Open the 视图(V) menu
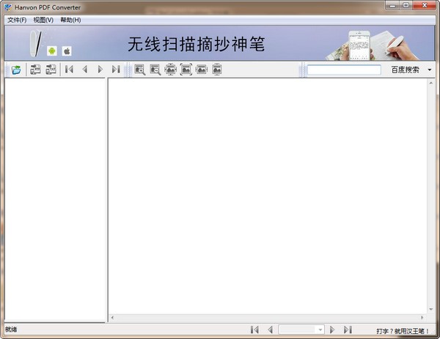440x339 pixels. click(x=43, y=20)
